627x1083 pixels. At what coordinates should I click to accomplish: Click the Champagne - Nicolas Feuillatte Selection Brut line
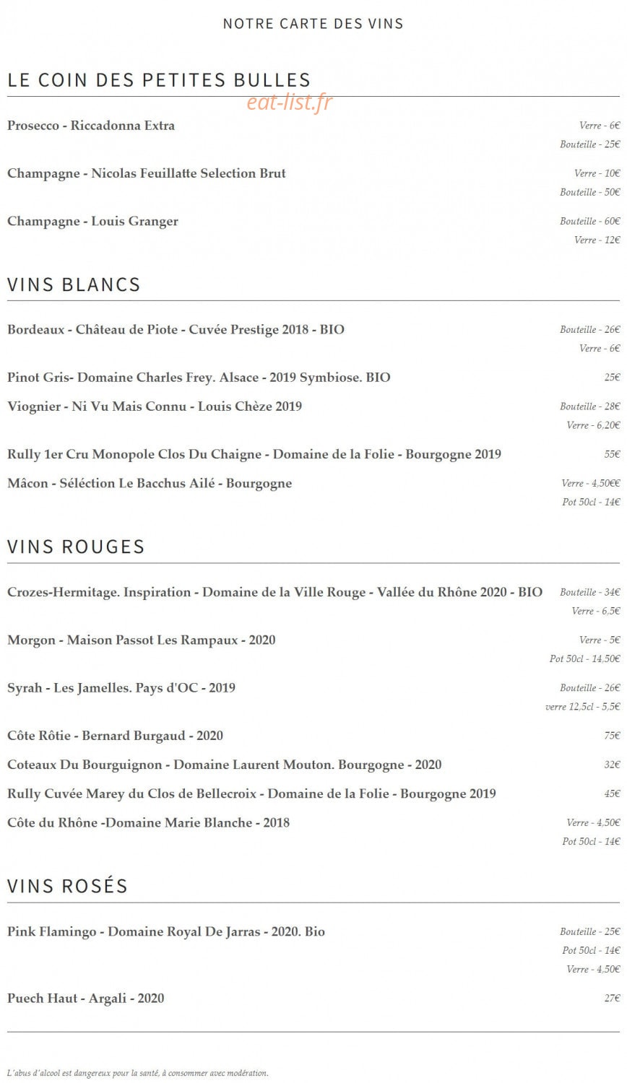pos(147,173)
